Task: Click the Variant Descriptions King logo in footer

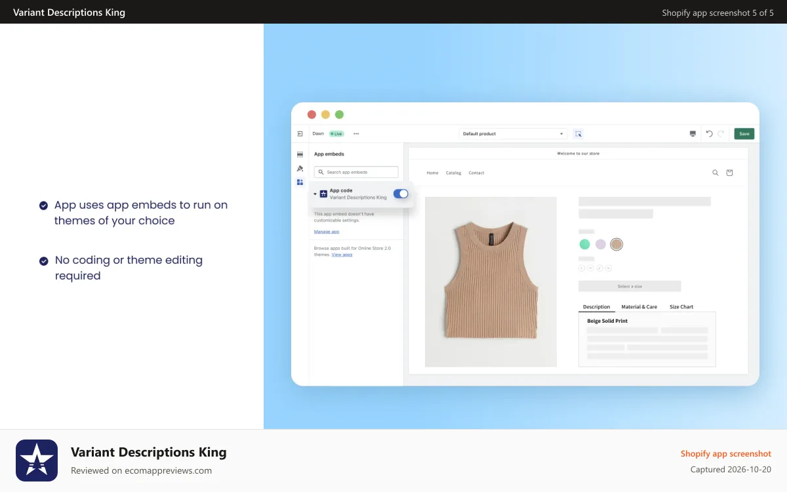Action: [37, 461]
